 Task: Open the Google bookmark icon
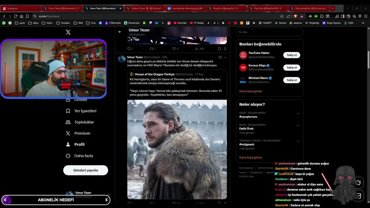coord(10,23)
